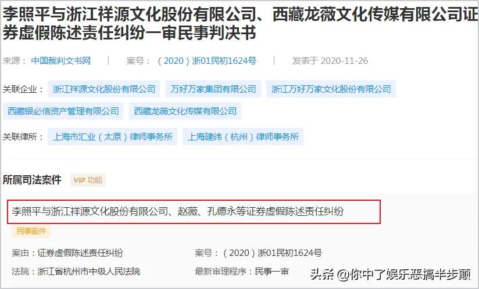This screenshot has width=479, height=289.
Task: Click the lower case number 浙01民初1624号
Action: click(x=272, y=252)
